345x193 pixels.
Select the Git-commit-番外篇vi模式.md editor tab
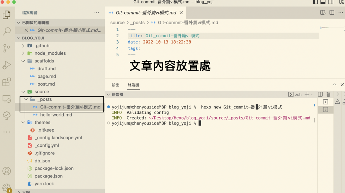click(146, 13)
